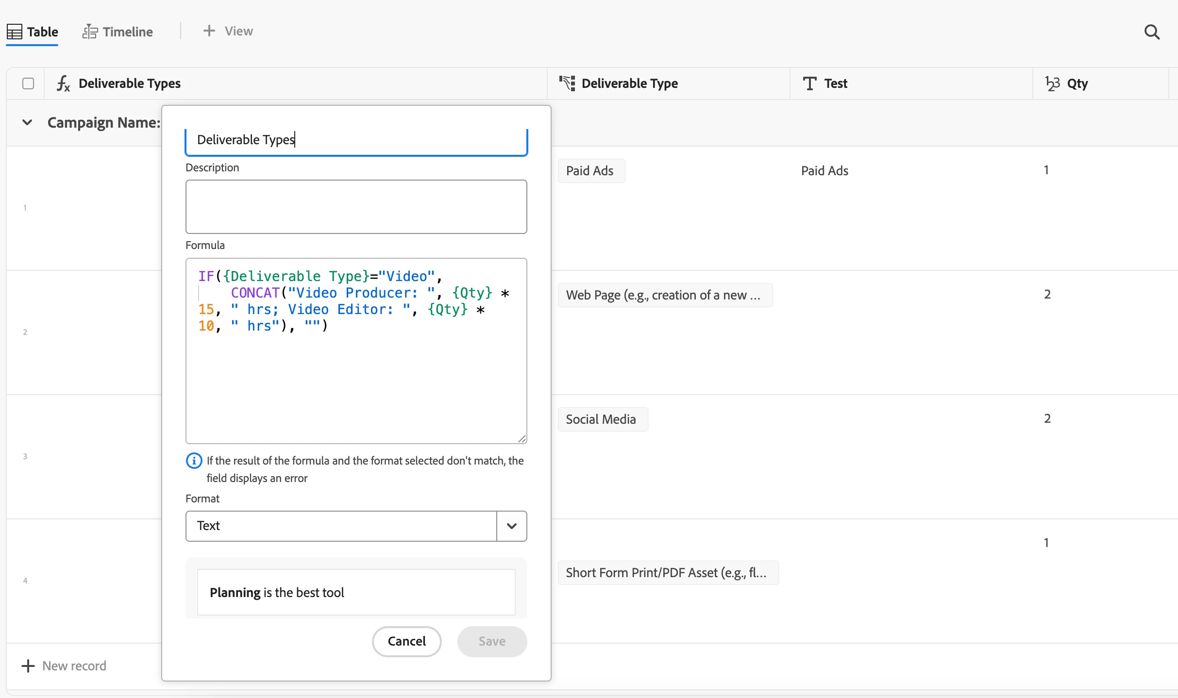Click the Timeline view icon
The image size is (1178, 698).
[90, 32]
